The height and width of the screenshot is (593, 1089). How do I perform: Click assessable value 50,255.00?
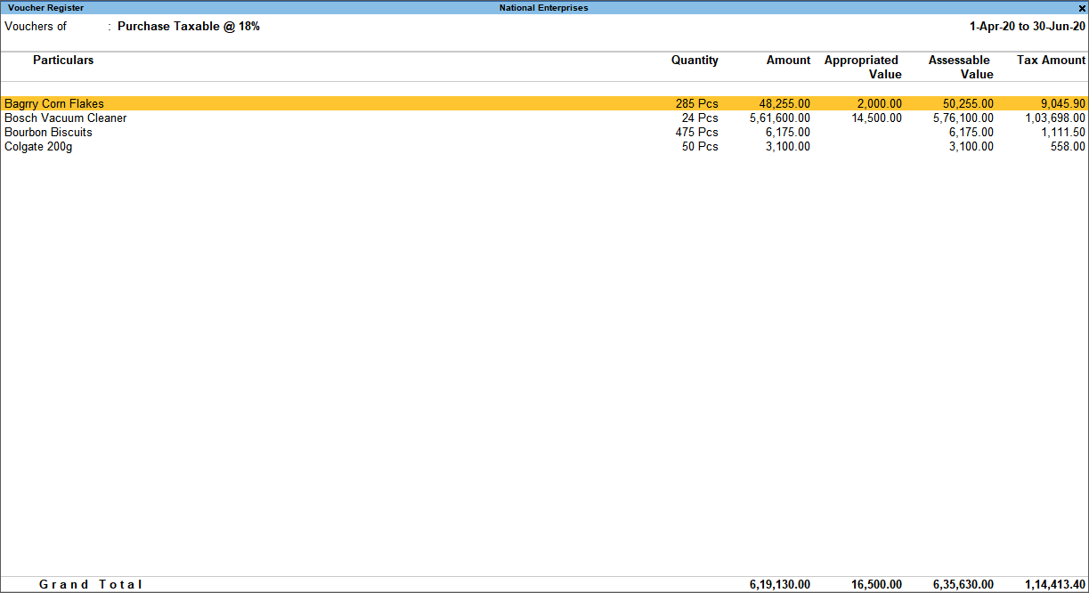968,103
